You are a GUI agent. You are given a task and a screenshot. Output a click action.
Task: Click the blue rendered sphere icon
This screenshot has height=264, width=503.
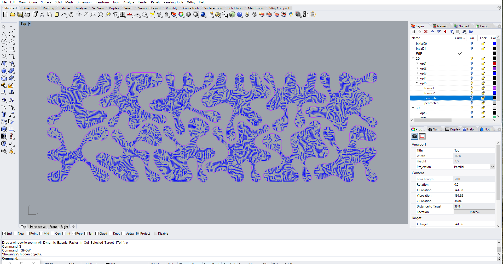(x=203, y=15)
